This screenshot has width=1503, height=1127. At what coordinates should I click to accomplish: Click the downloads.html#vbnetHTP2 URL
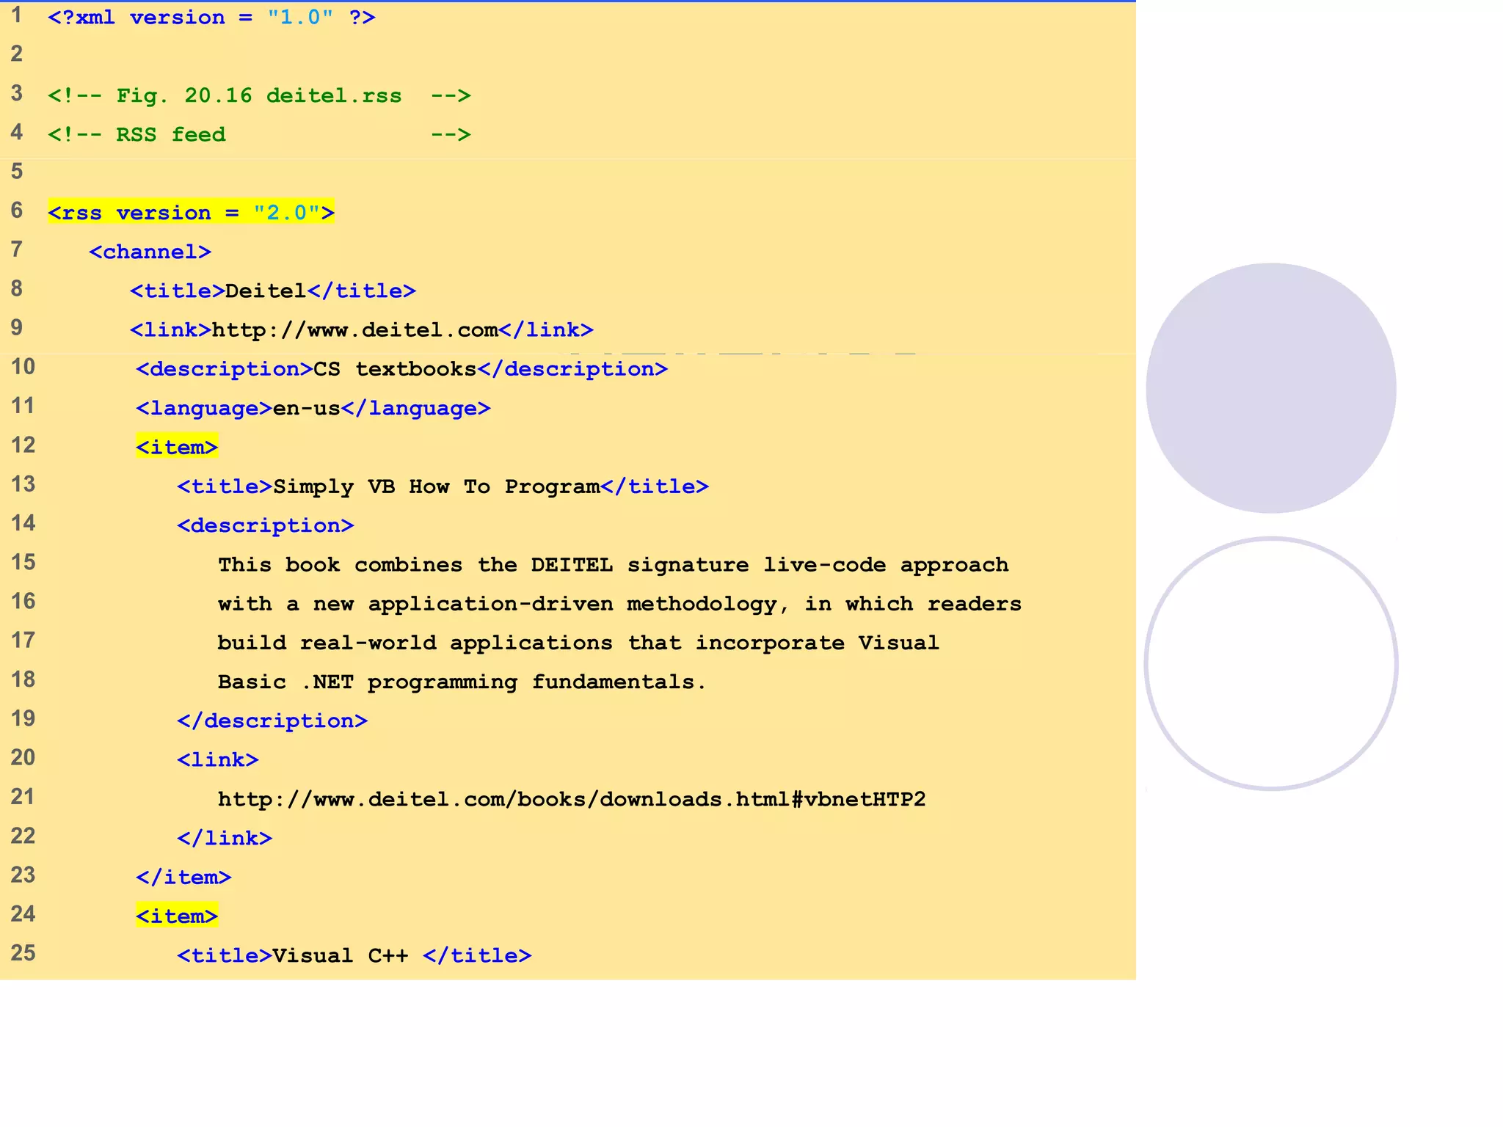tap(572, 798)
